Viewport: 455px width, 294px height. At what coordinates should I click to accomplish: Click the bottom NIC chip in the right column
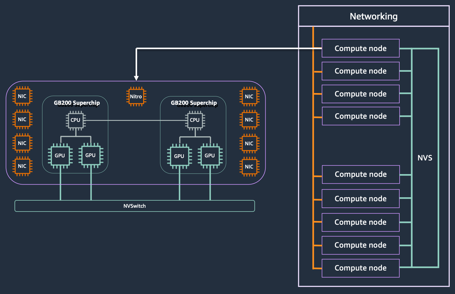(249, 167)
